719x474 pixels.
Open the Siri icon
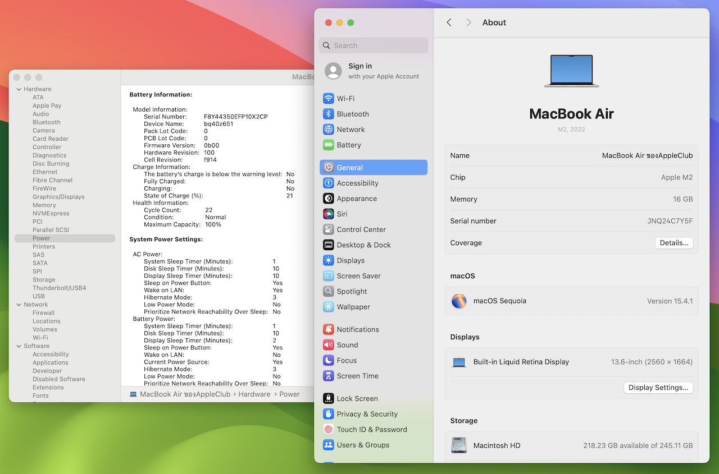pos(329,214)
